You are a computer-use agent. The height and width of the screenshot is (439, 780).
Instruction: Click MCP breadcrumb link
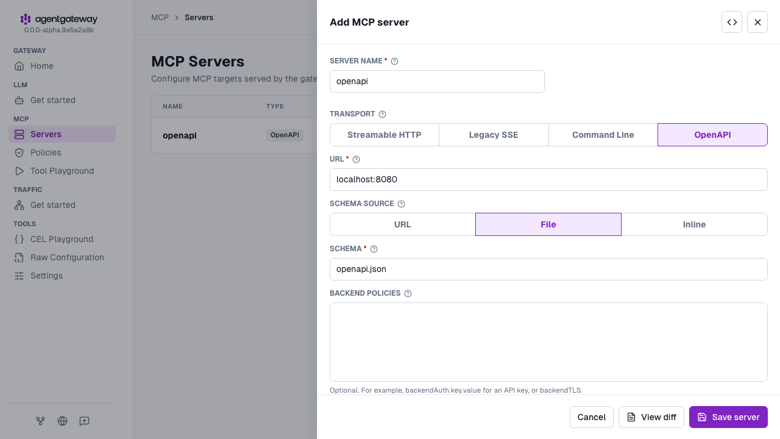coord(160,17)
